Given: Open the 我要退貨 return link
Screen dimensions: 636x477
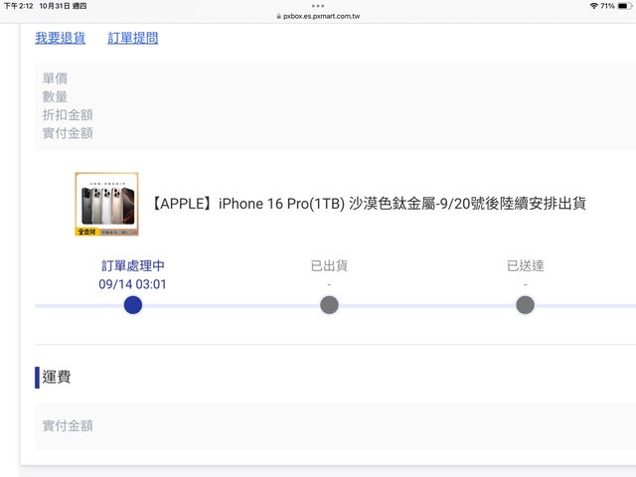Looking at the screenshot, I should click(60, 38).
